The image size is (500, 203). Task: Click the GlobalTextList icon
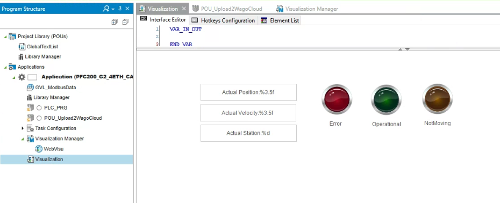pos(22,47)
